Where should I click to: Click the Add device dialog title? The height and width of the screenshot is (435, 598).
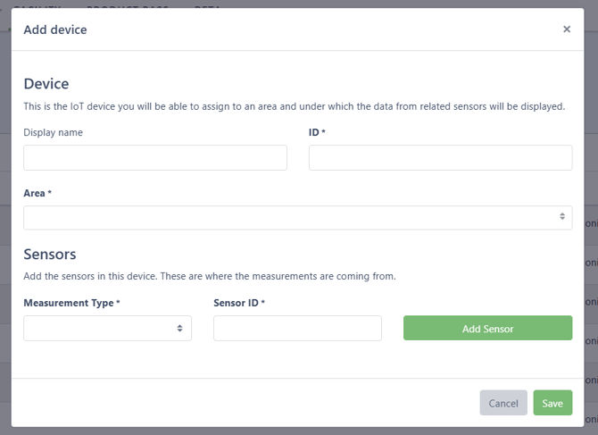[x=55, y=29]
